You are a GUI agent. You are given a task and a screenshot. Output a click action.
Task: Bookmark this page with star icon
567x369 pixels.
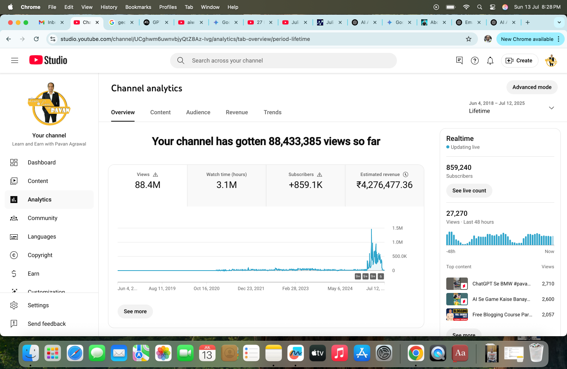(x=469, y=39)
